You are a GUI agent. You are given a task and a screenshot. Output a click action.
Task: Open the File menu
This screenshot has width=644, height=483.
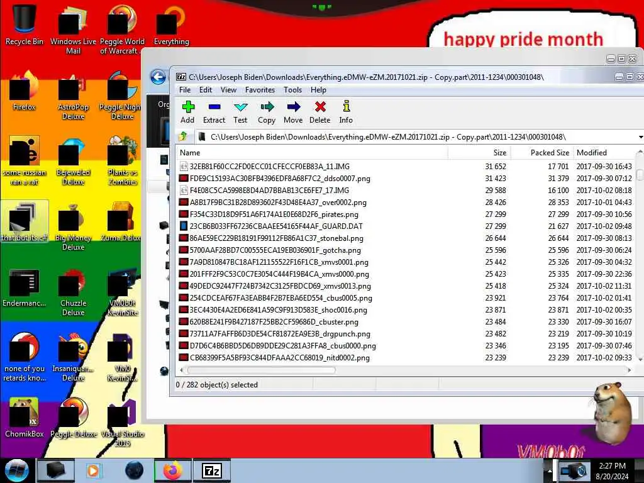[185, 90]
